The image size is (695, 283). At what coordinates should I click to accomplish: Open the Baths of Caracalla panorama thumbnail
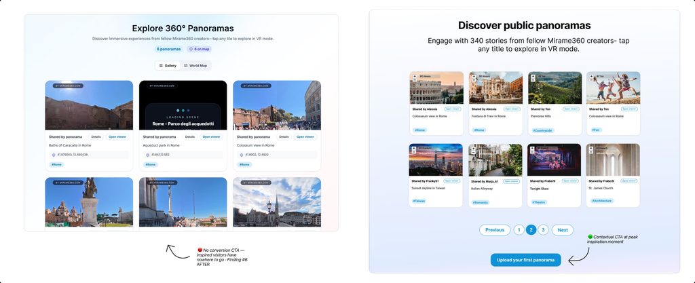point(89,105)
